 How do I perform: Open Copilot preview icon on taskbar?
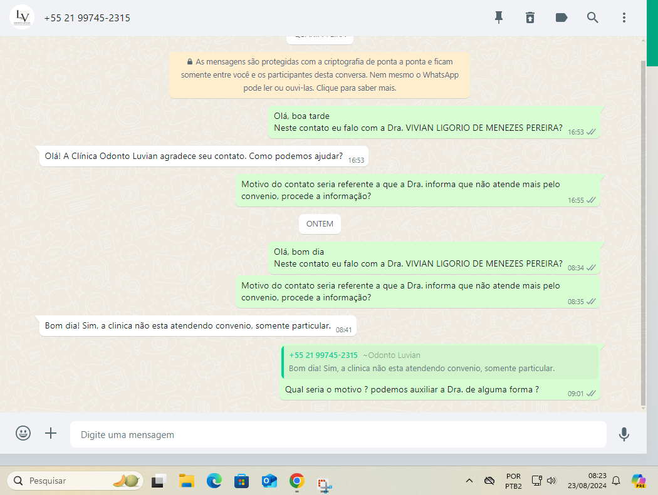pyautogui.click(x=639, y=481)
